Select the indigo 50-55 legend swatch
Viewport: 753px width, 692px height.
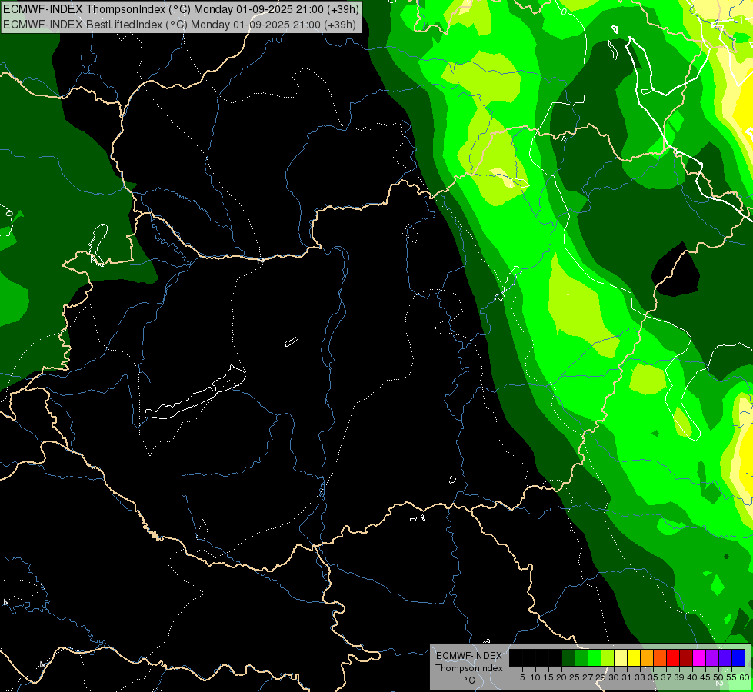tap(725, 657)
